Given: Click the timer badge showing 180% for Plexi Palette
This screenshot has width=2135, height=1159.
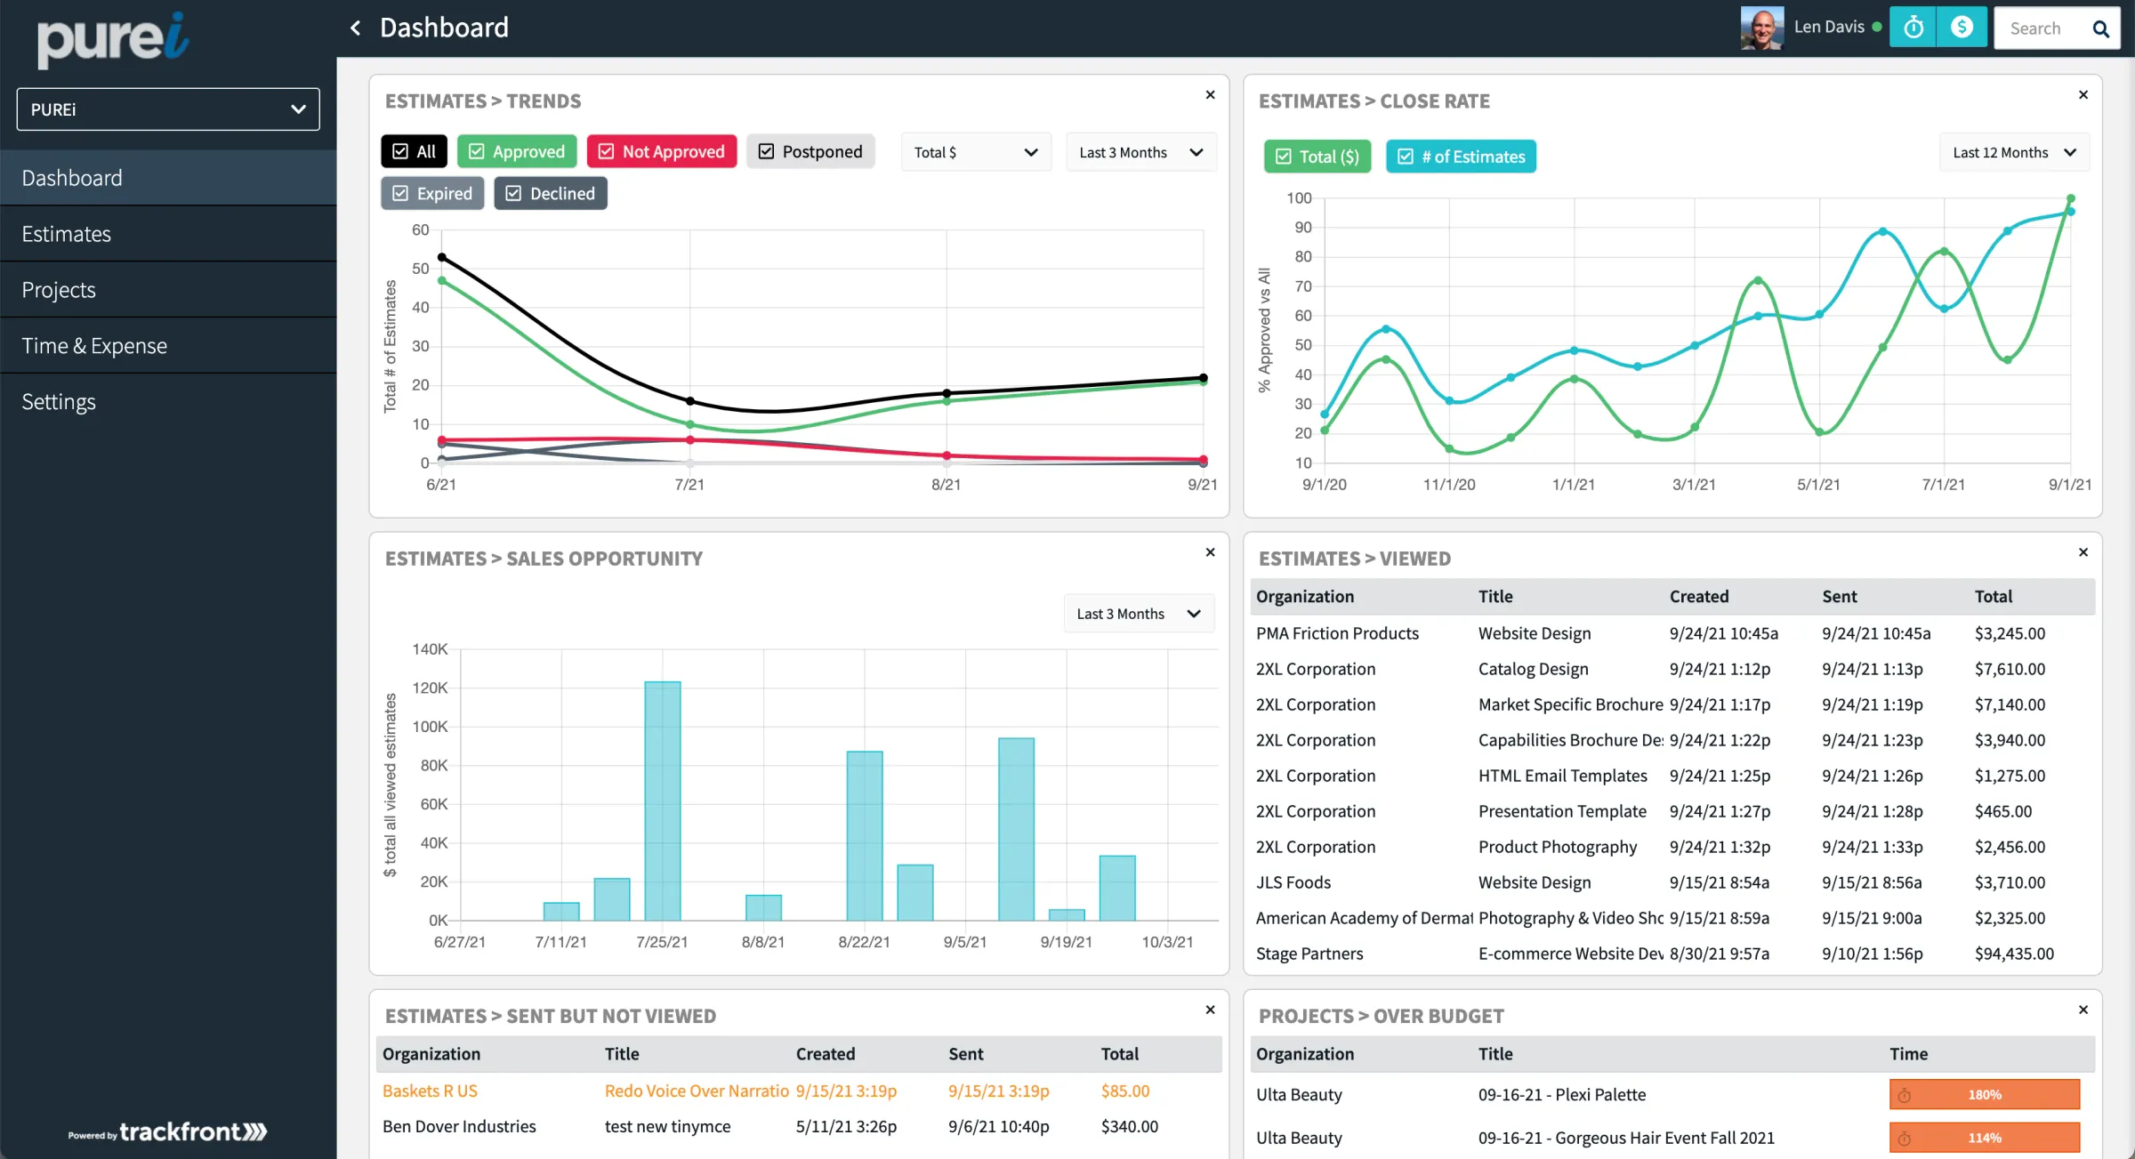Looking at the screenshot, I should (x=1985, y=1094).
